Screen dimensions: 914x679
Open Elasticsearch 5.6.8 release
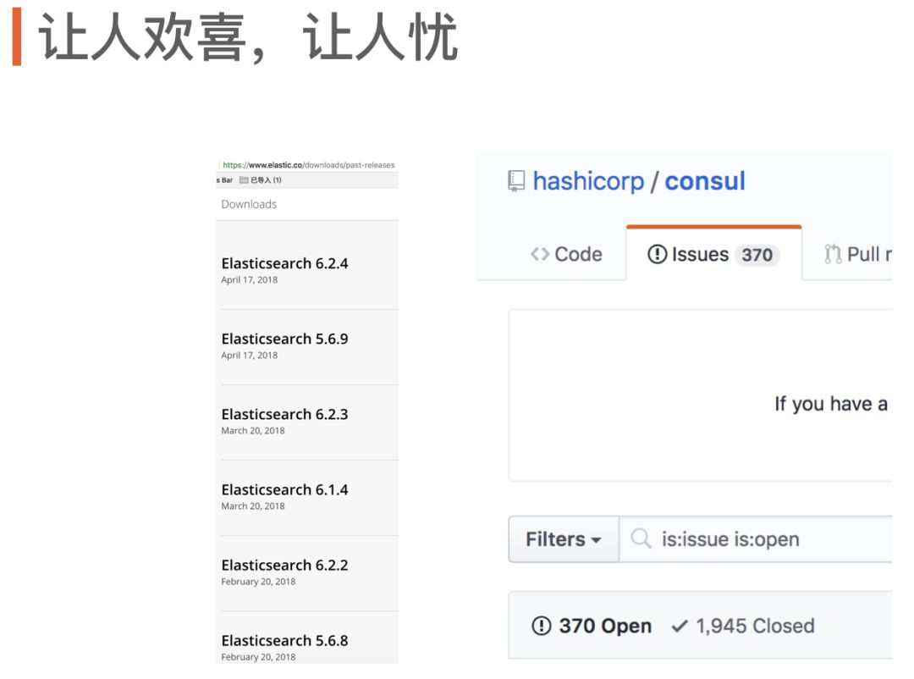click(x=284, y=640)
